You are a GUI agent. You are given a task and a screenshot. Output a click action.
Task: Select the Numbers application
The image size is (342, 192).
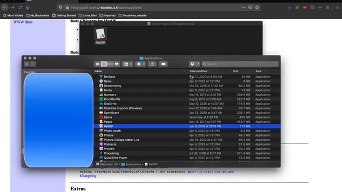click(187, 95)
